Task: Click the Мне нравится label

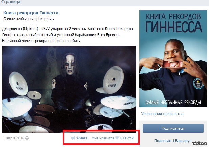Action: (x=103, y=138)
